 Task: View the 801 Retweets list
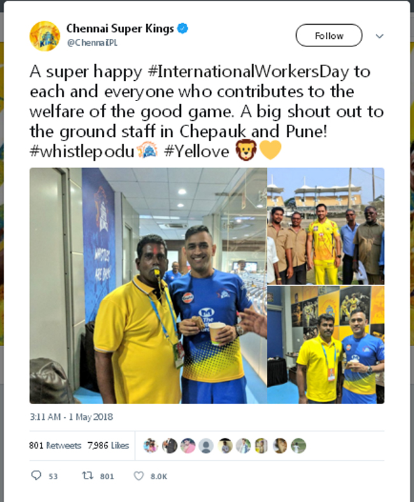(55, 445)
